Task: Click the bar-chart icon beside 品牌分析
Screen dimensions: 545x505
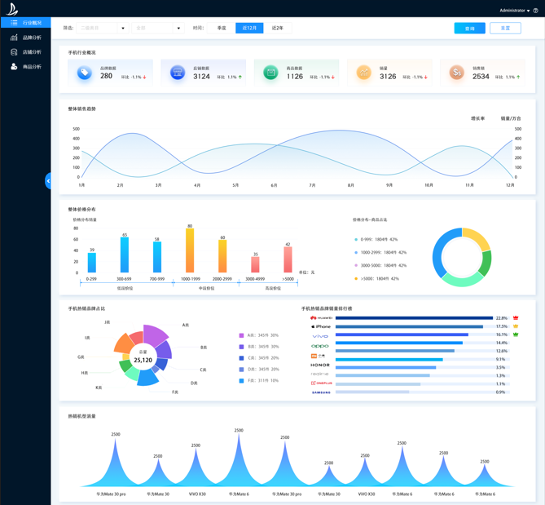Action: [14, 38]
